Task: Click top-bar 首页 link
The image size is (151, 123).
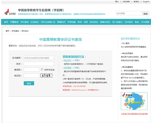Action: [117, 2]
